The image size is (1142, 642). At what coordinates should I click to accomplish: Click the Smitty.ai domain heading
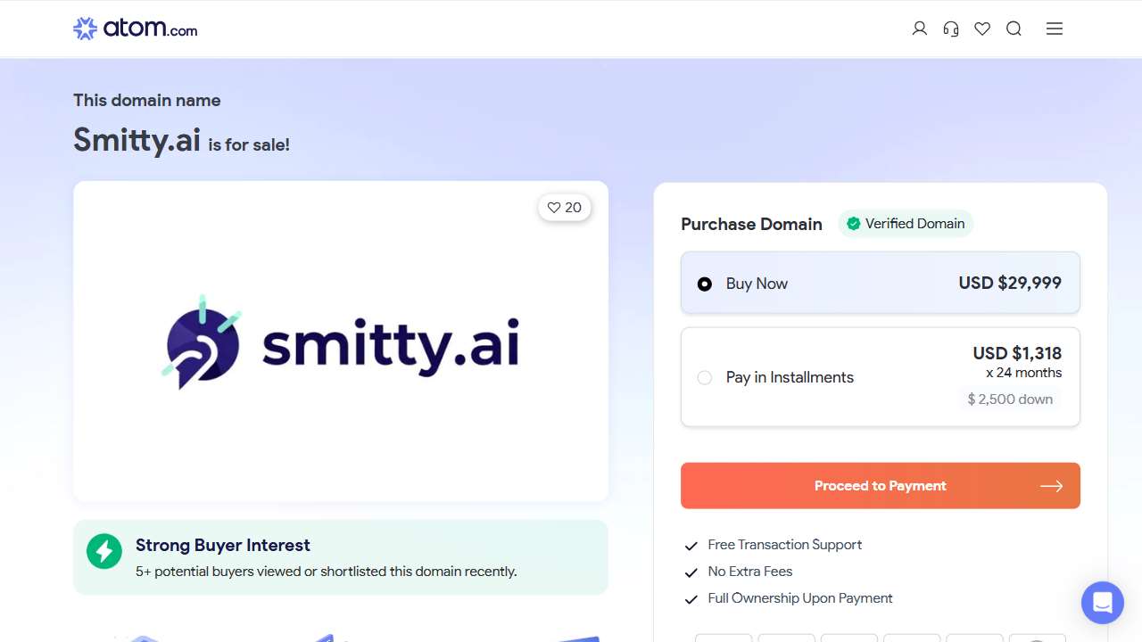coord(137,140)
